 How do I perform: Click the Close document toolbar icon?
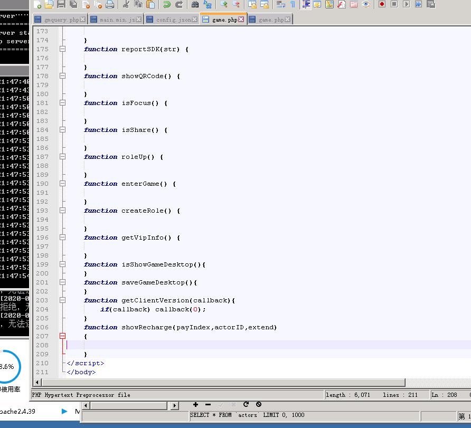click(86, 4)
